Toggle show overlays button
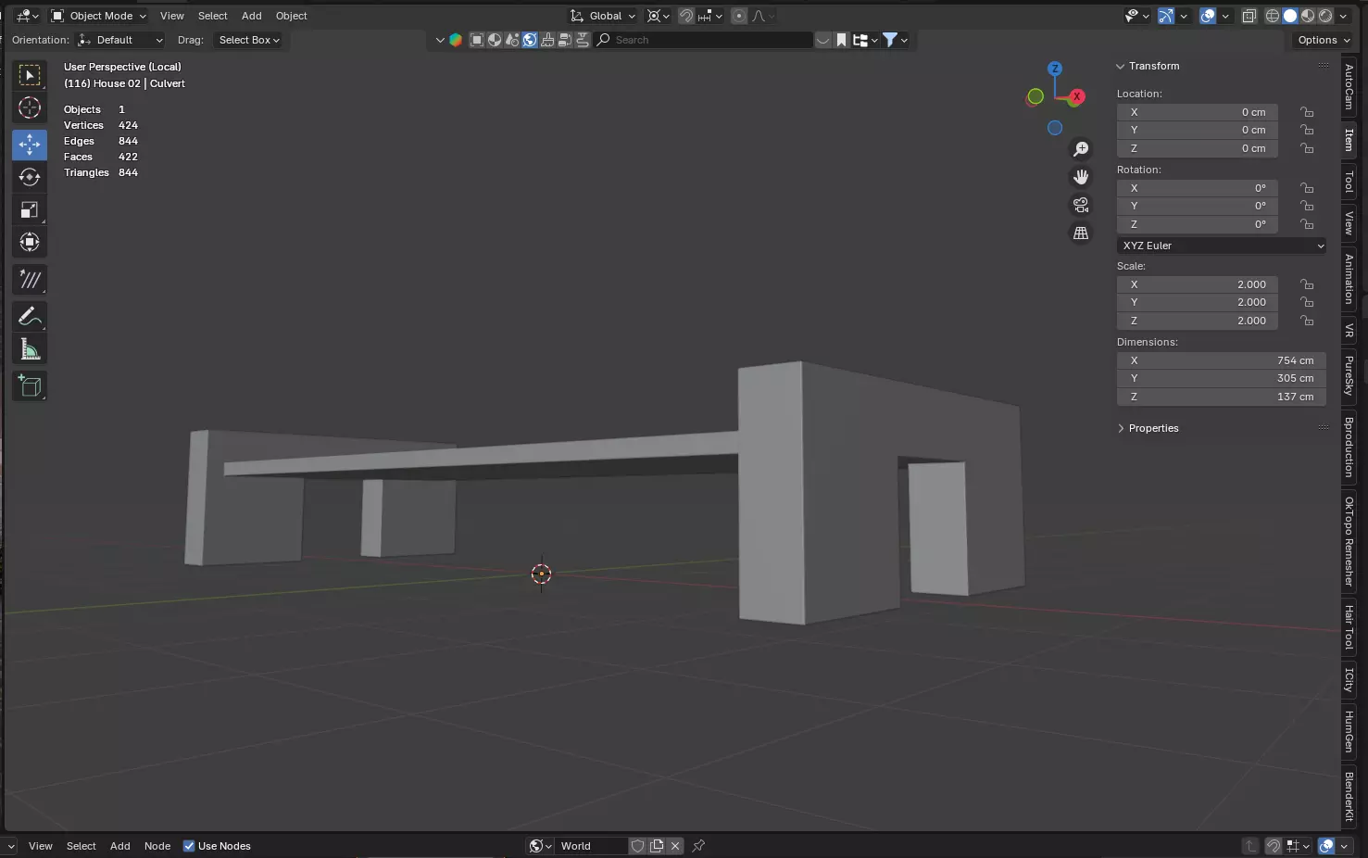This screenshot has height=858, width=1368. coord(1208,16)
